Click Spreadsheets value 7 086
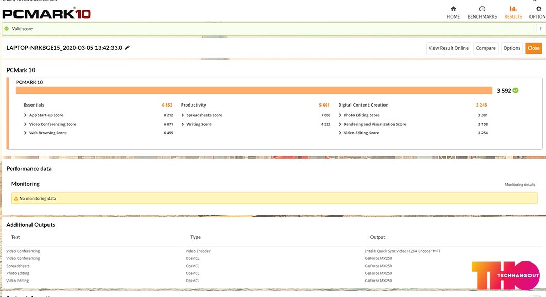This screenshot has height=297, width=546. (326, 115)
